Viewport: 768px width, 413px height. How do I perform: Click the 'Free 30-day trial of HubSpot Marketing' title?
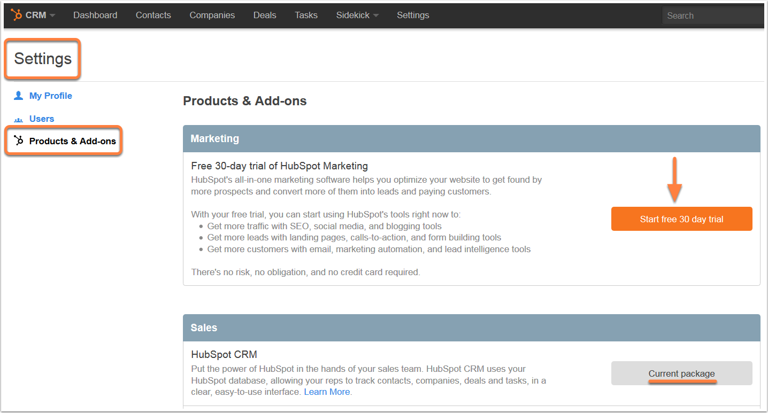pos(279,166)
